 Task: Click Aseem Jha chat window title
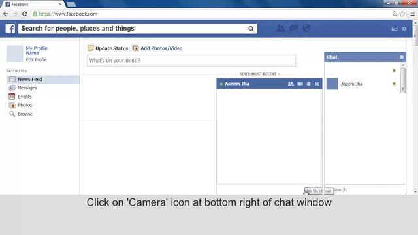236,84
